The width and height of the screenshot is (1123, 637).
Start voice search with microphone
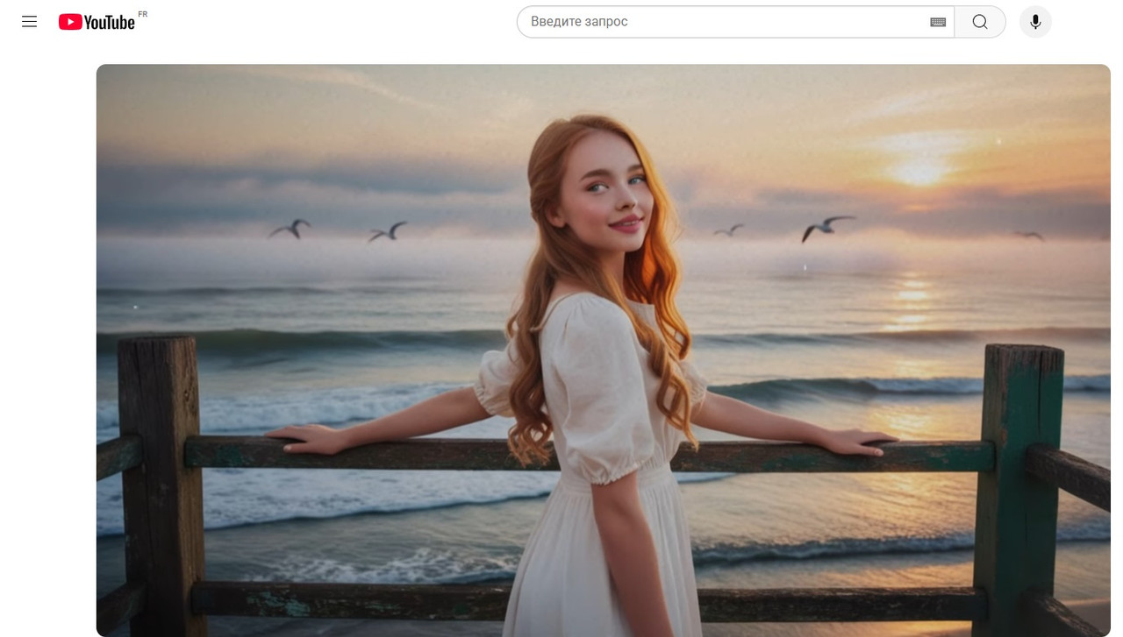1035,22
